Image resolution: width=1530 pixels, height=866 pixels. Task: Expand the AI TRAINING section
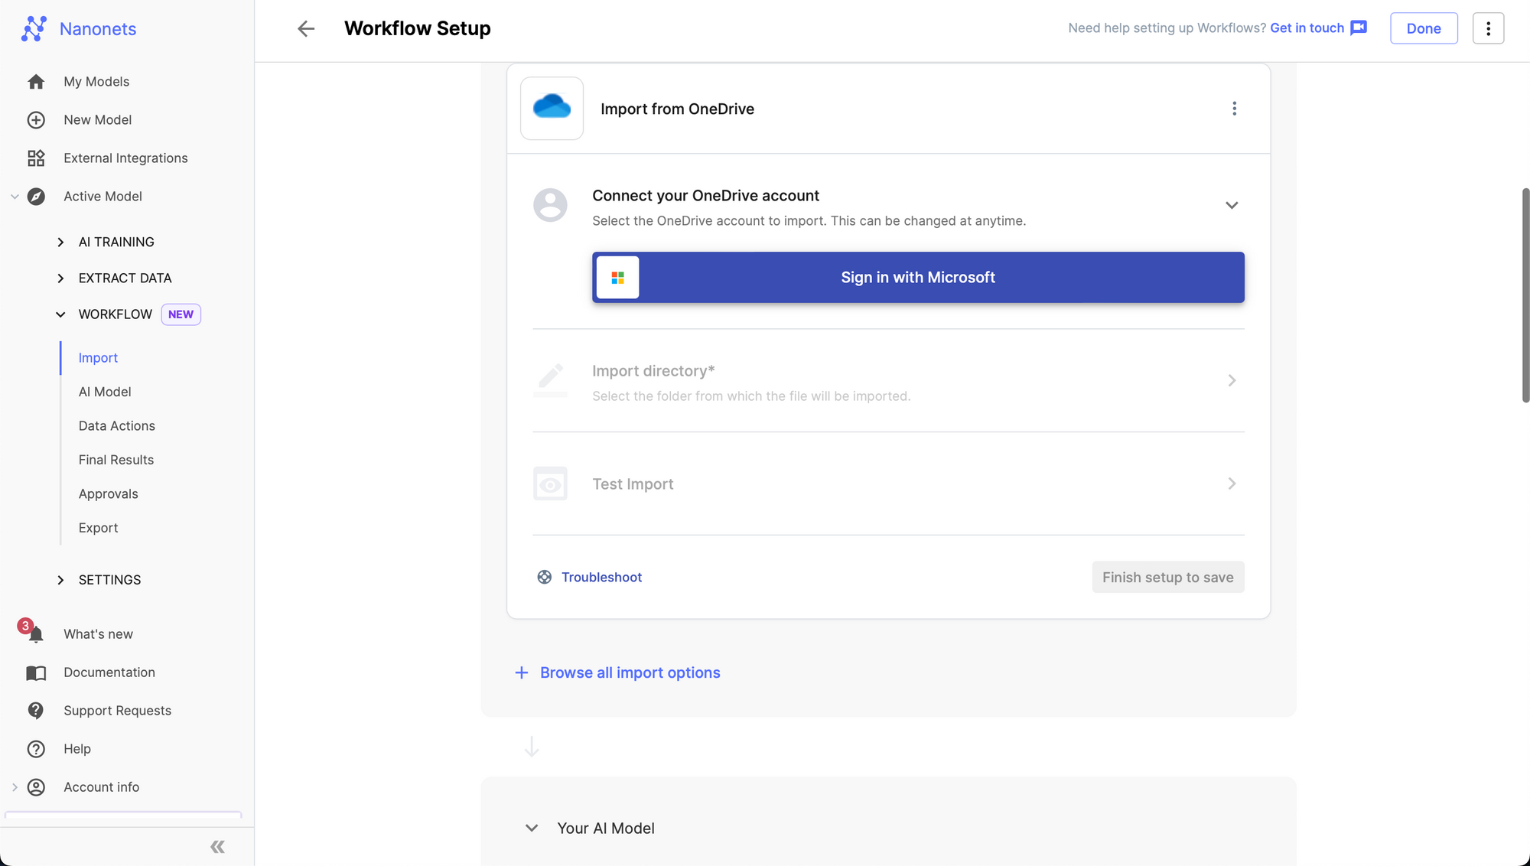point(60,242)
